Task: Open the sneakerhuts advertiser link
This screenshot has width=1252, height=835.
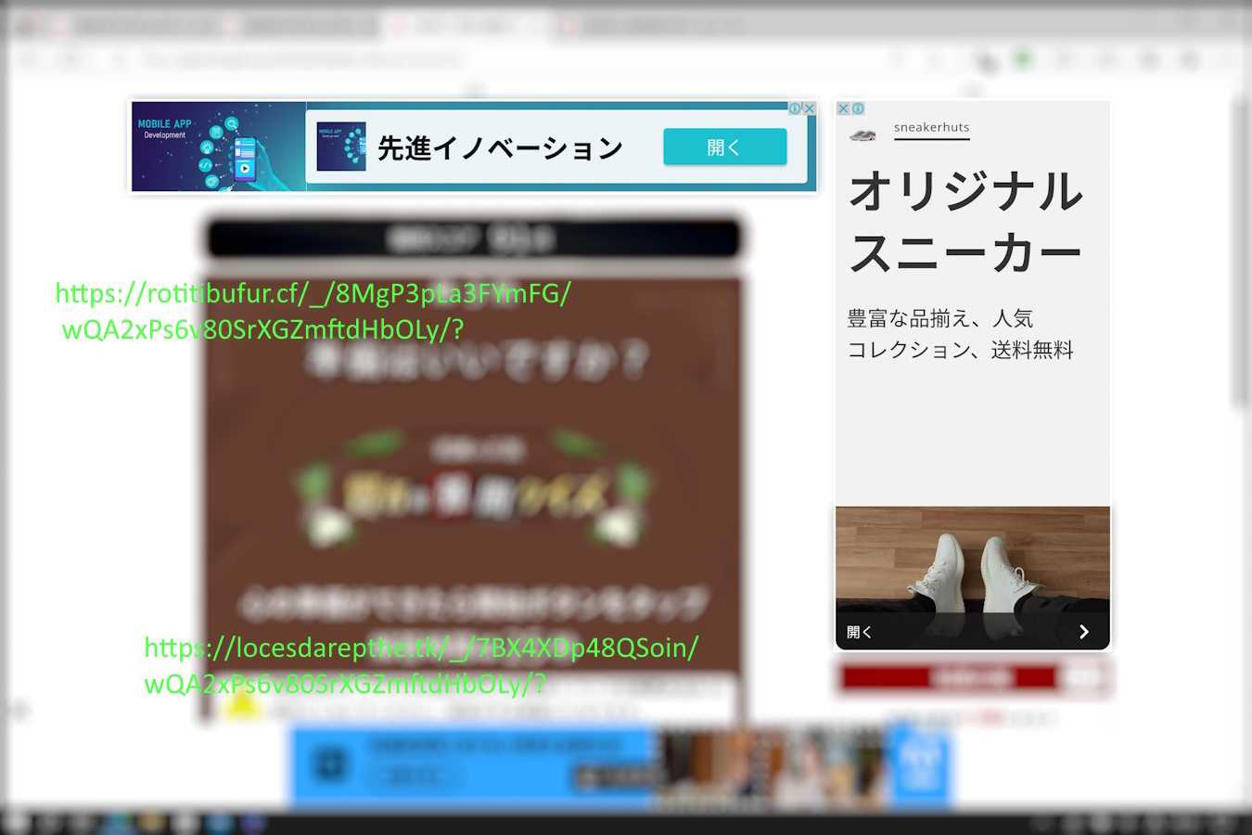Action: point(931,128)
